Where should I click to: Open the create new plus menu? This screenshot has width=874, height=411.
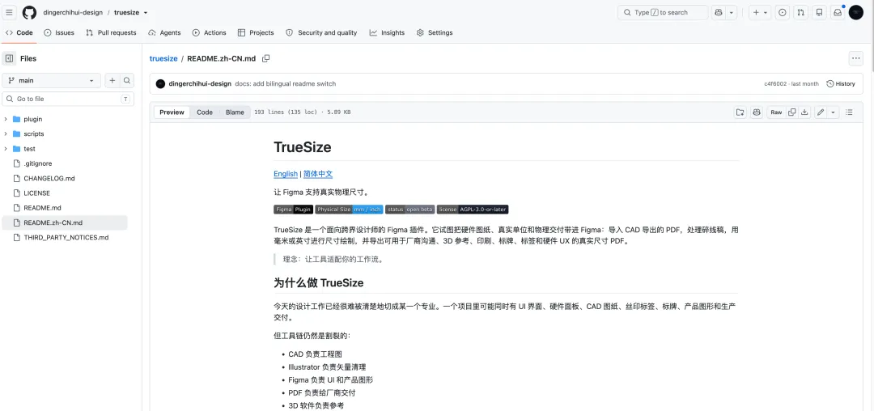pyautogui.click(x=759, y=12)
